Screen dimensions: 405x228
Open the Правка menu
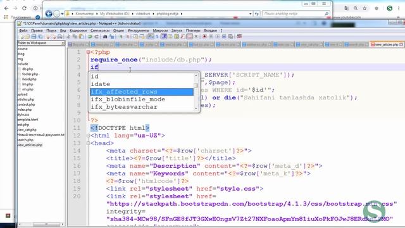(37, 30)
